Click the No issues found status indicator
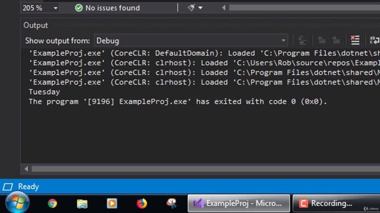The height and width of the screenshot is (213, 380). point(107,8)
